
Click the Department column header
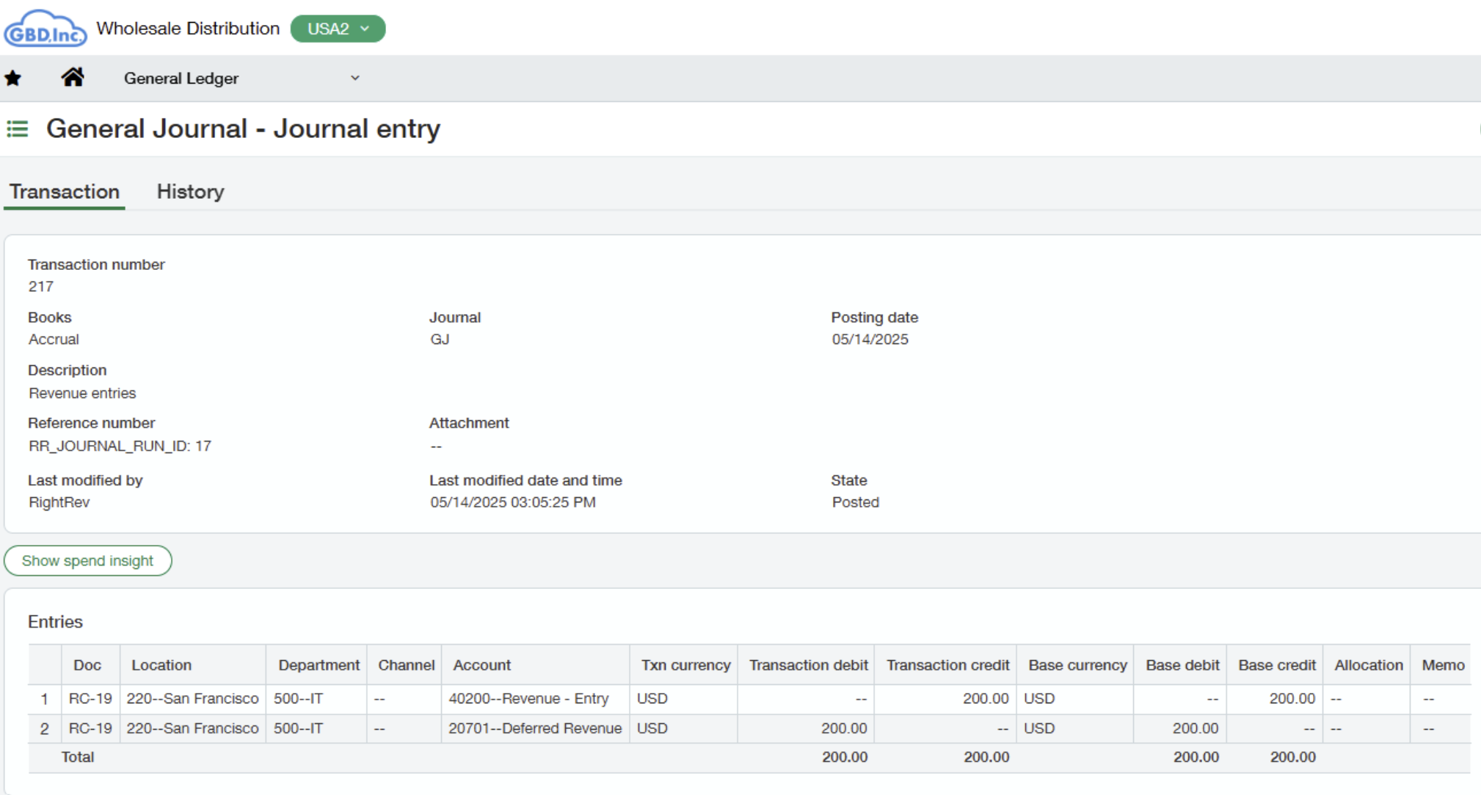319,665
